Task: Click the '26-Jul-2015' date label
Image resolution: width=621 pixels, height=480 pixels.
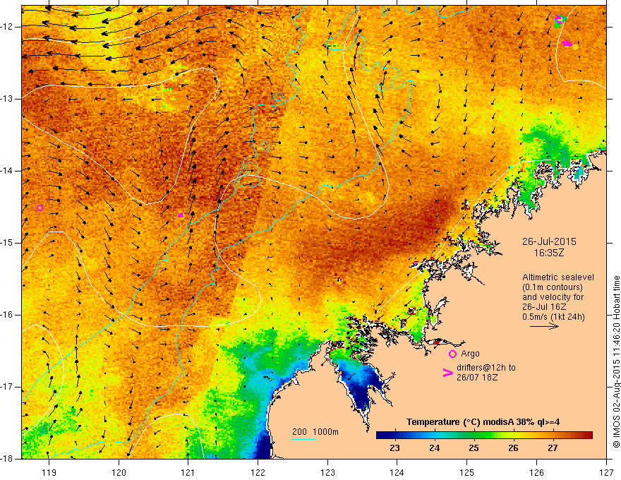Action: coord(549,241)
